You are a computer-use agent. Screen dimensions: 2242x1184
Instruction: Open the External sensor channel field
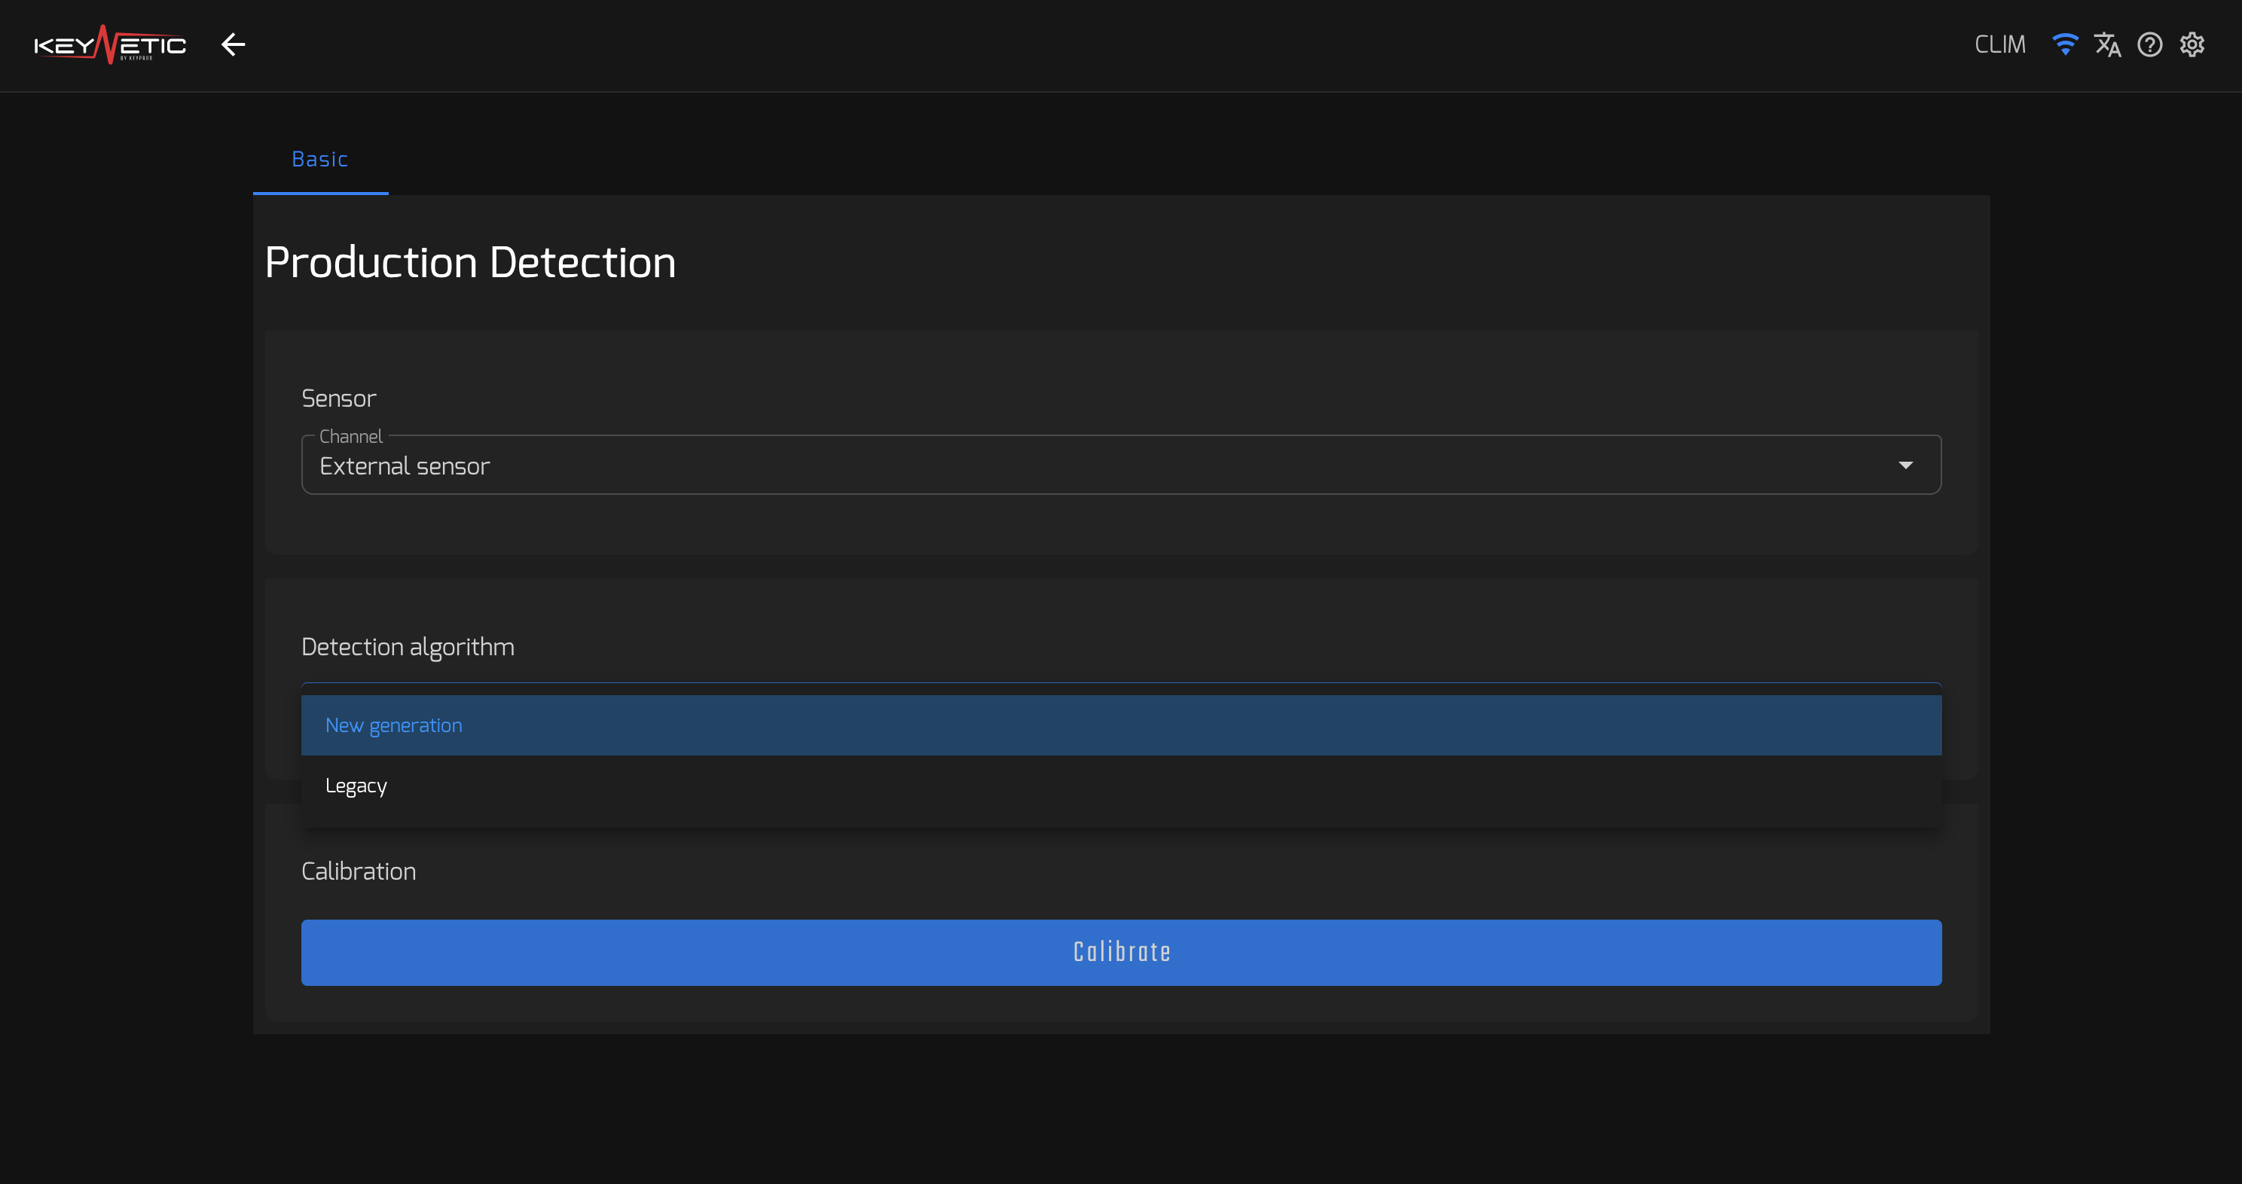tap(1121, 465)
